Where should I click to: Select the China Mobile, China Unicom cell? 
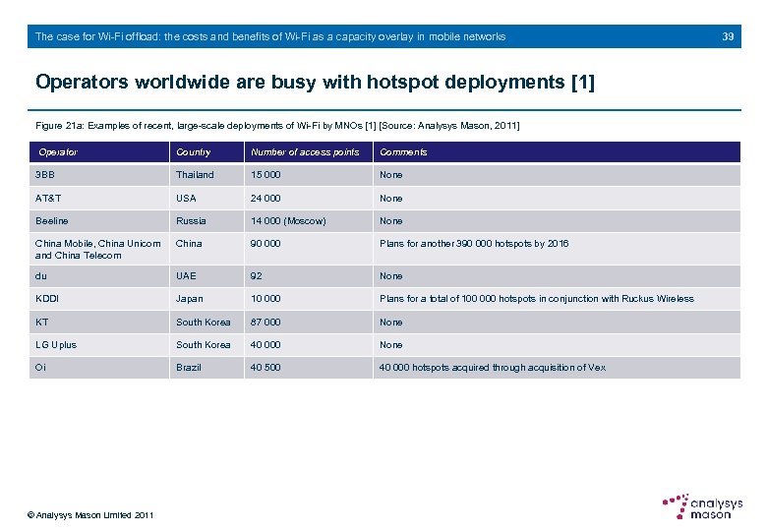(97, 250)
